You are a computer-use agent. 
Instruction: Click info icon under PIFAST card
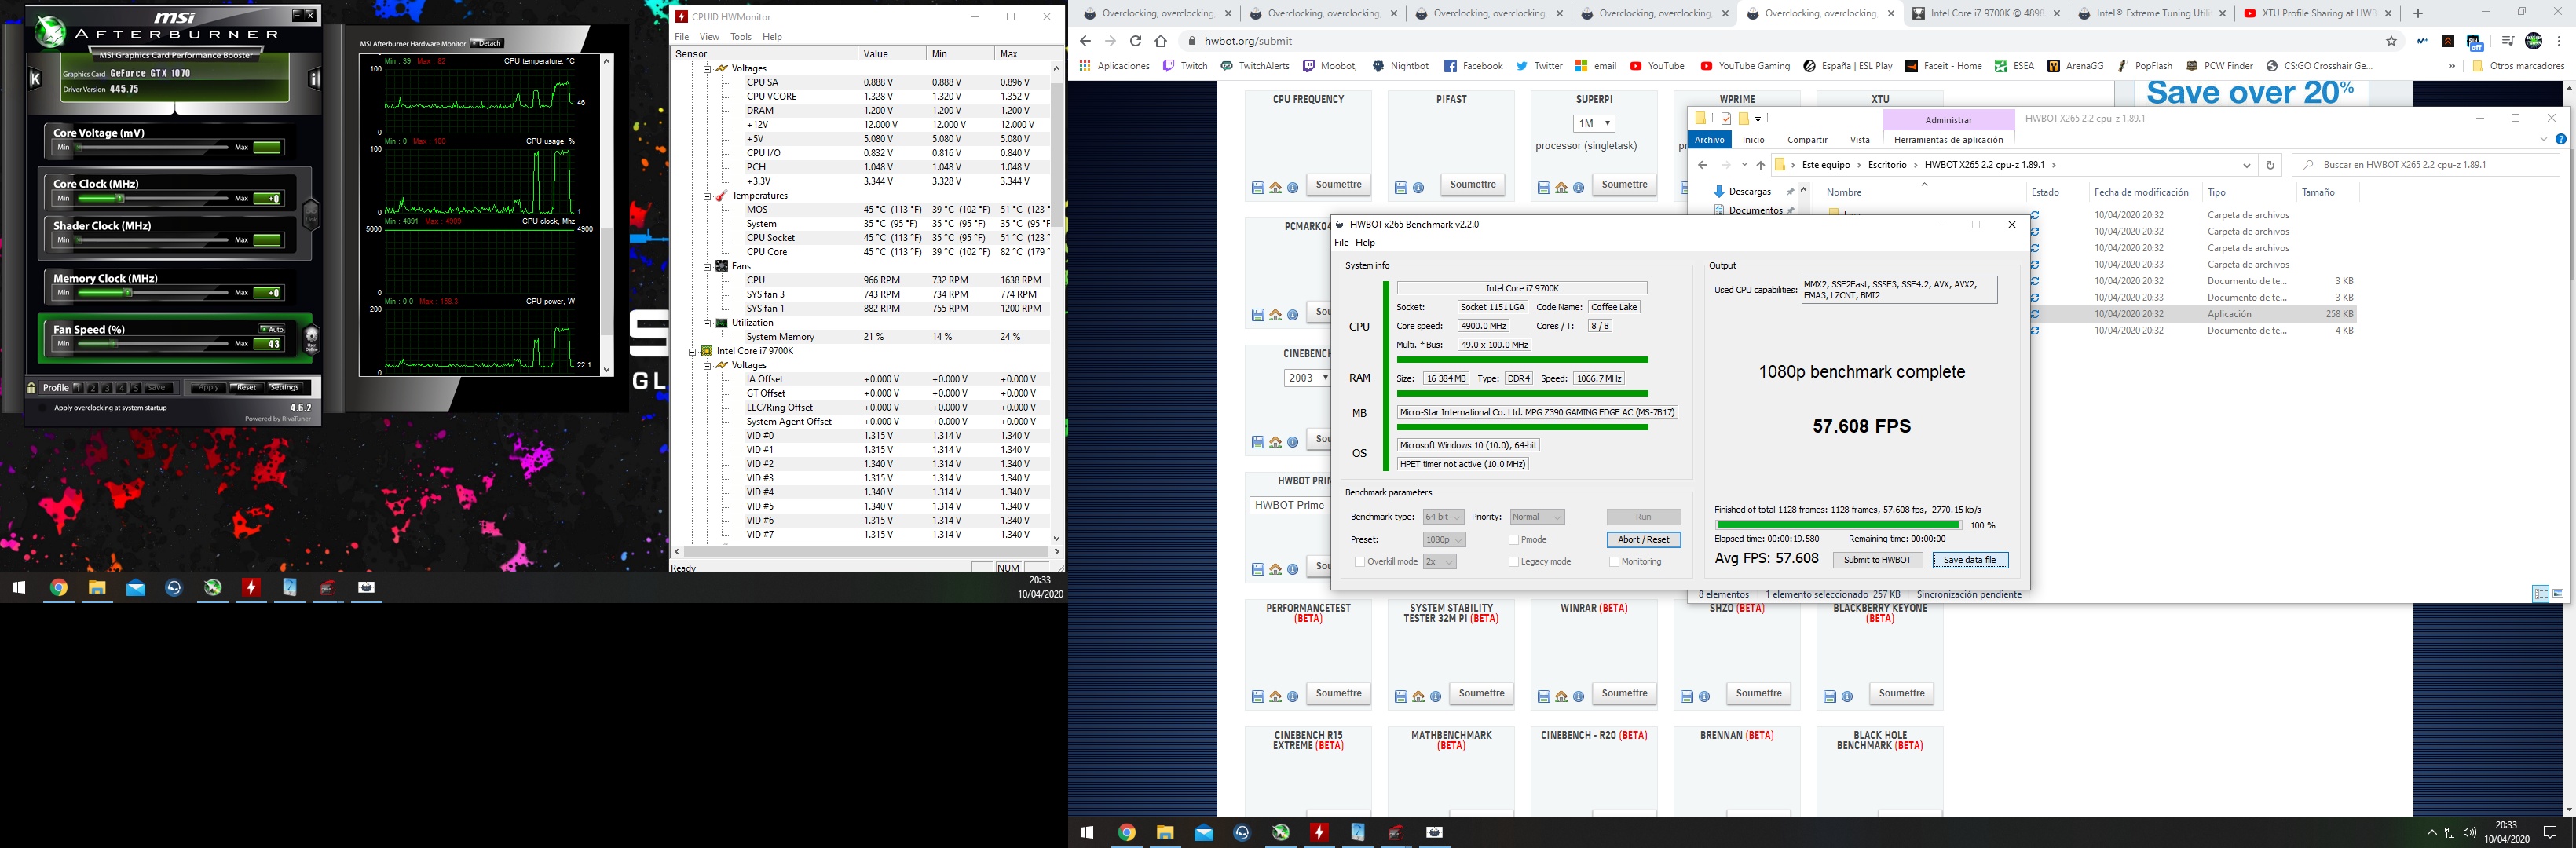1418,188
